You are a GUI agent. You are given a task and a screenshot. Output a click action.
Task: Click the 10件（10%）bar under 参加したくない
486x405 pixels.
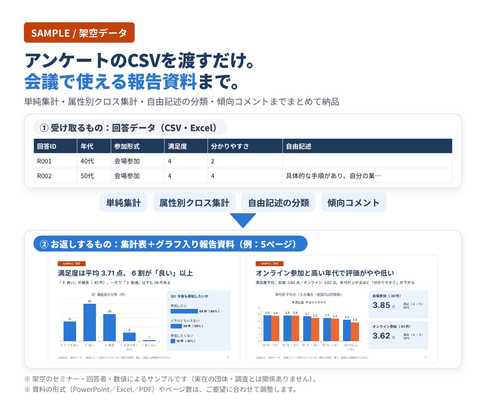click(x=173, y=341)
